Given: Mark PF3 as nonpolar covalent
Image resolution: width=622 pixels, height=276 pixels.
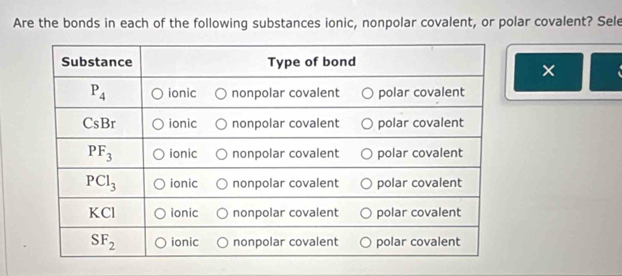Looking at the screenshot, I should tap(221, 153).
